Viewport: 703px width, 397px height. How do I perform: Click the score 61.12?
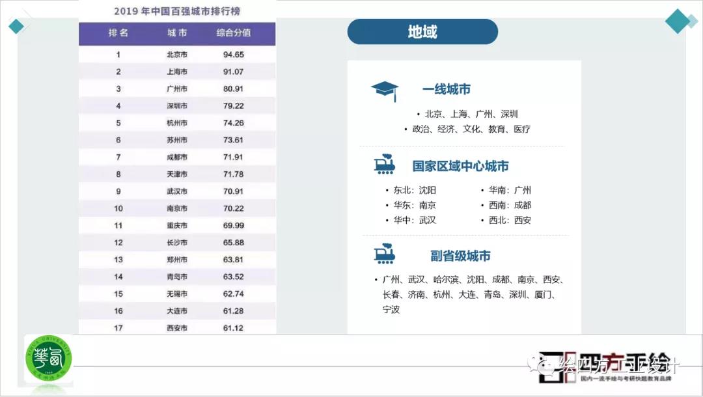point(234,328)
